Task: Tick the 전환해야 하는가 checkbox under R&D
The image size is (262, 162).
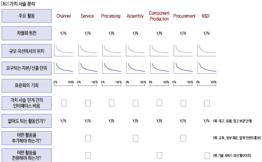Action: pyautogui.click(x=207, y=156)
